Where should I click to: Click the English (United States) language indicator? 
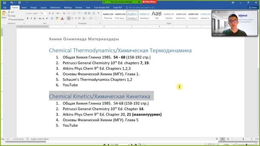click(40, 139)
